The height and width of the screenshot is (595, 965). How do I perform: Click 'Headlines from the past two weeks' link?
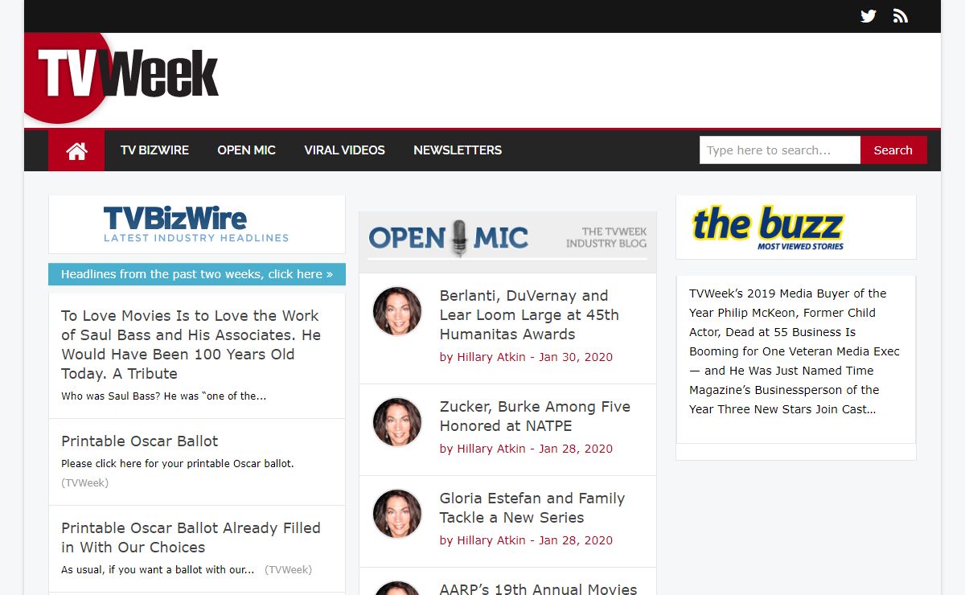tap(197, 274)
